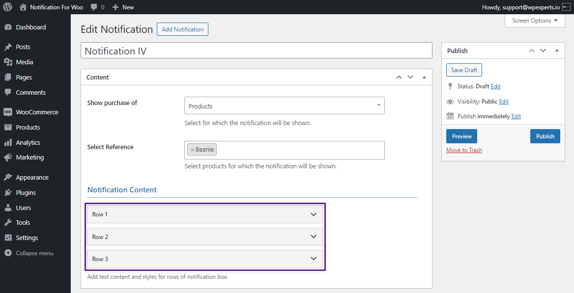Image resolution: width=574 pixels, height=293 pixels.
Task: Edit the Visibility Public link
Action: click(x=504, y=102)
